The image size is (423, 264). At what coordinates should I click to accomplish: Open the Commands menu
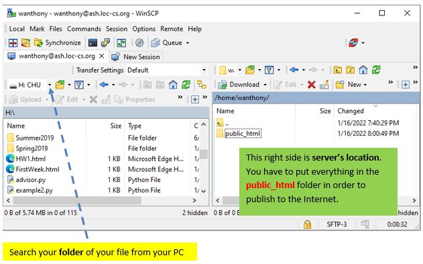[84, 29]
